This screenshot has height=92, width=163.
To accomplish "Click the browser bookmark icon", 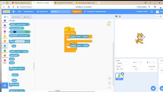I will point(149,7).
